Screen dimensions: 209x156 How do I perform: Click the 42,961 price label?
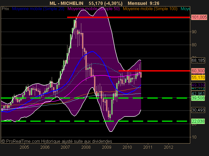coord(198,94)
